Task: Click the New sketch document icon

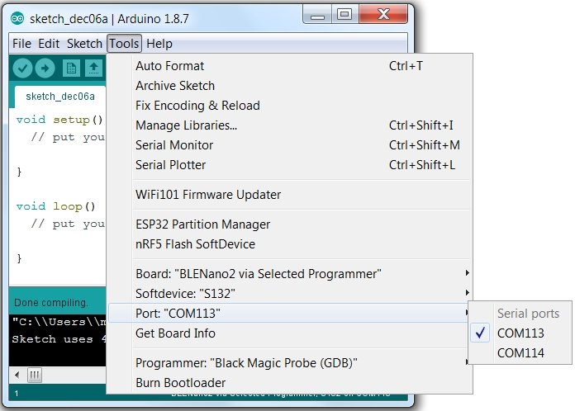Action: coord(71,68)
